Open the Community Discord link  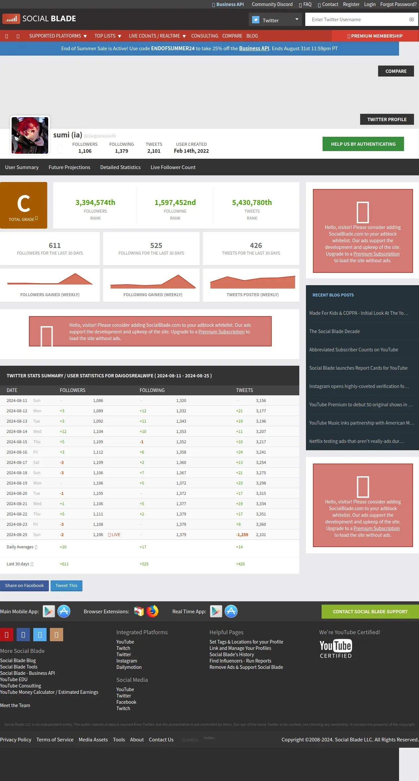pos(272,4)
